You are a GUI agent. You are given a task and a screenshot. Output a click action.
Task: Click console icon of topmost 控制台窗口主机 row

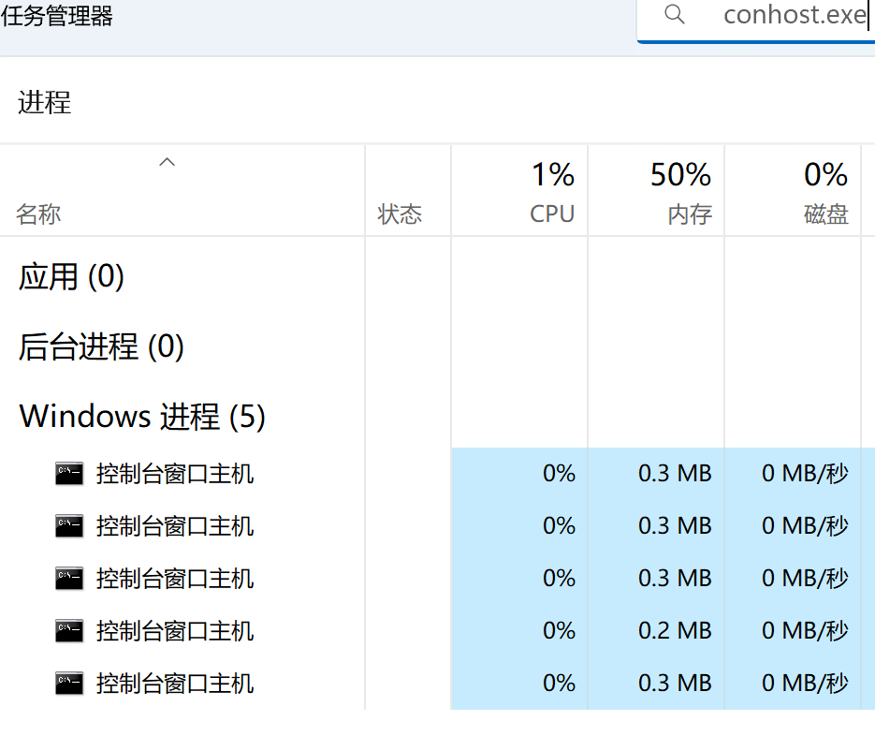(69, 474)
